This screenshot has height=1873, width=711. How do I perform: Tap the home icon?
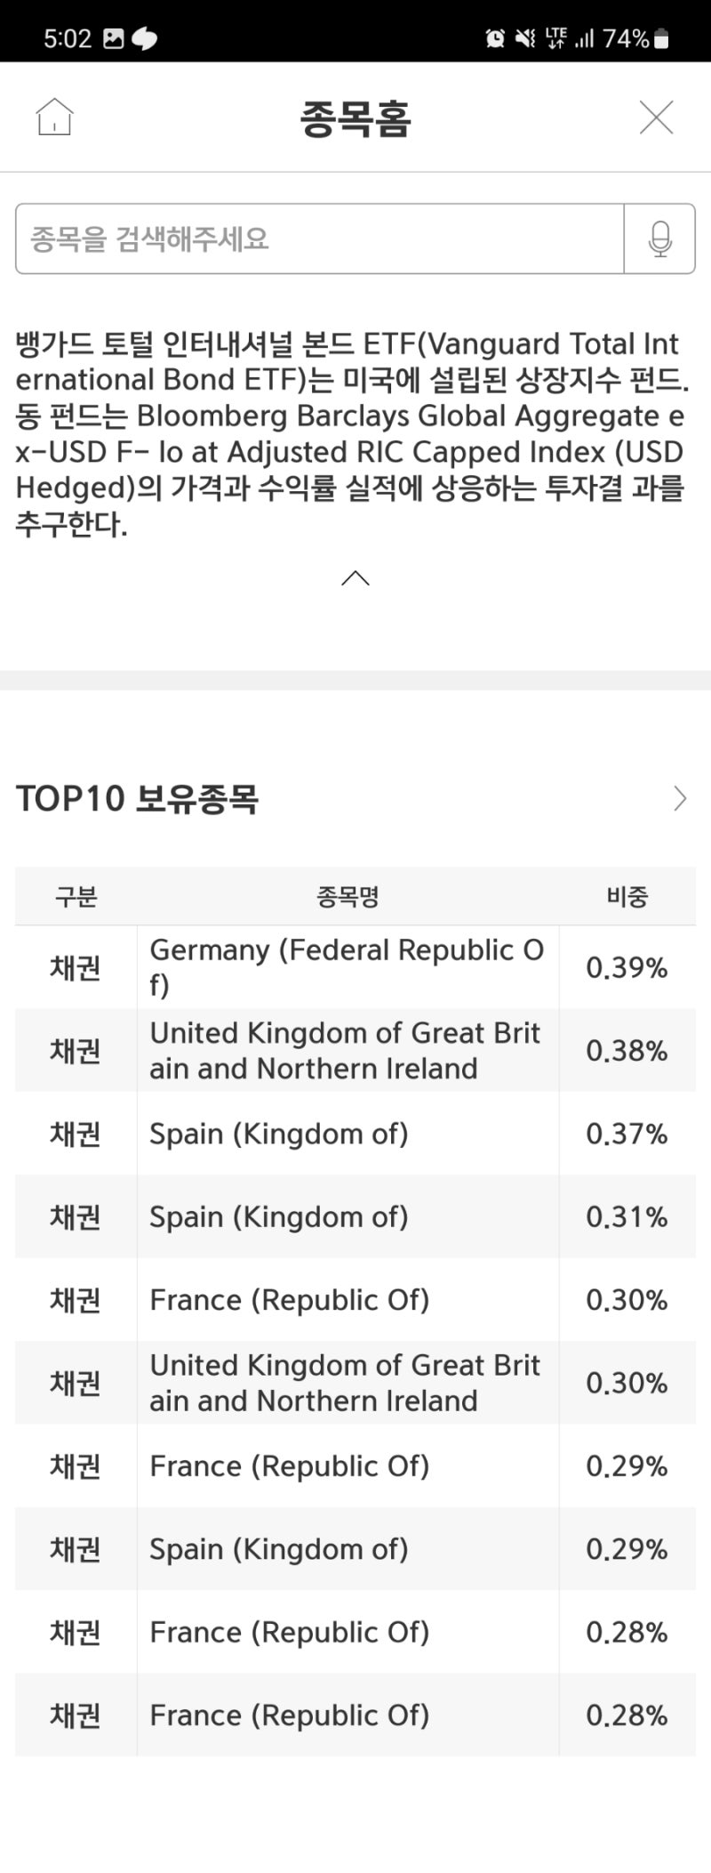54,117
